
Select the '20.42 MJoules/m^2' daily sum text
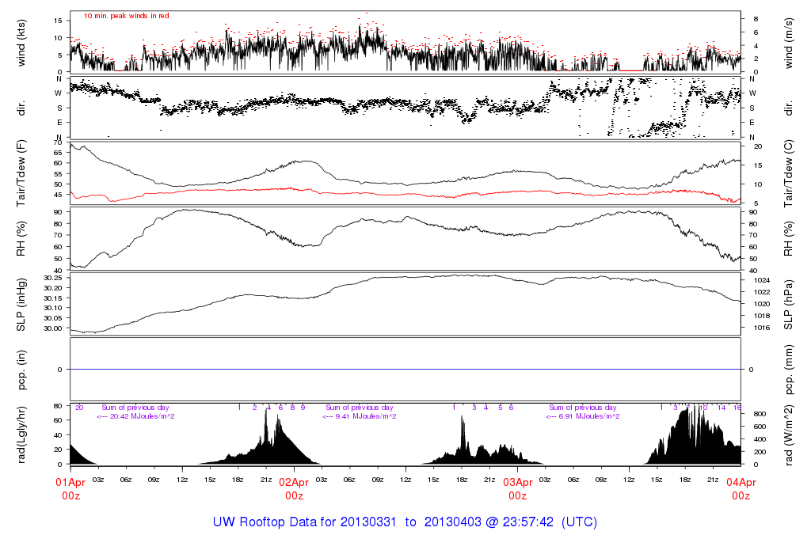click(135, 416)
